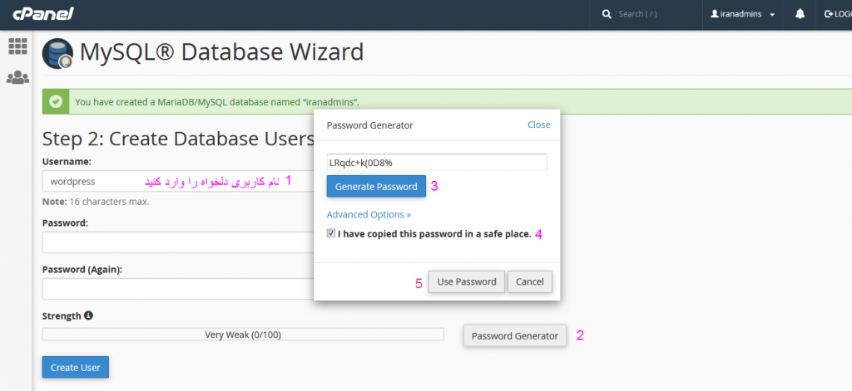Expand Advanced Options
852x391 pixels.
[x=369, y=214]
